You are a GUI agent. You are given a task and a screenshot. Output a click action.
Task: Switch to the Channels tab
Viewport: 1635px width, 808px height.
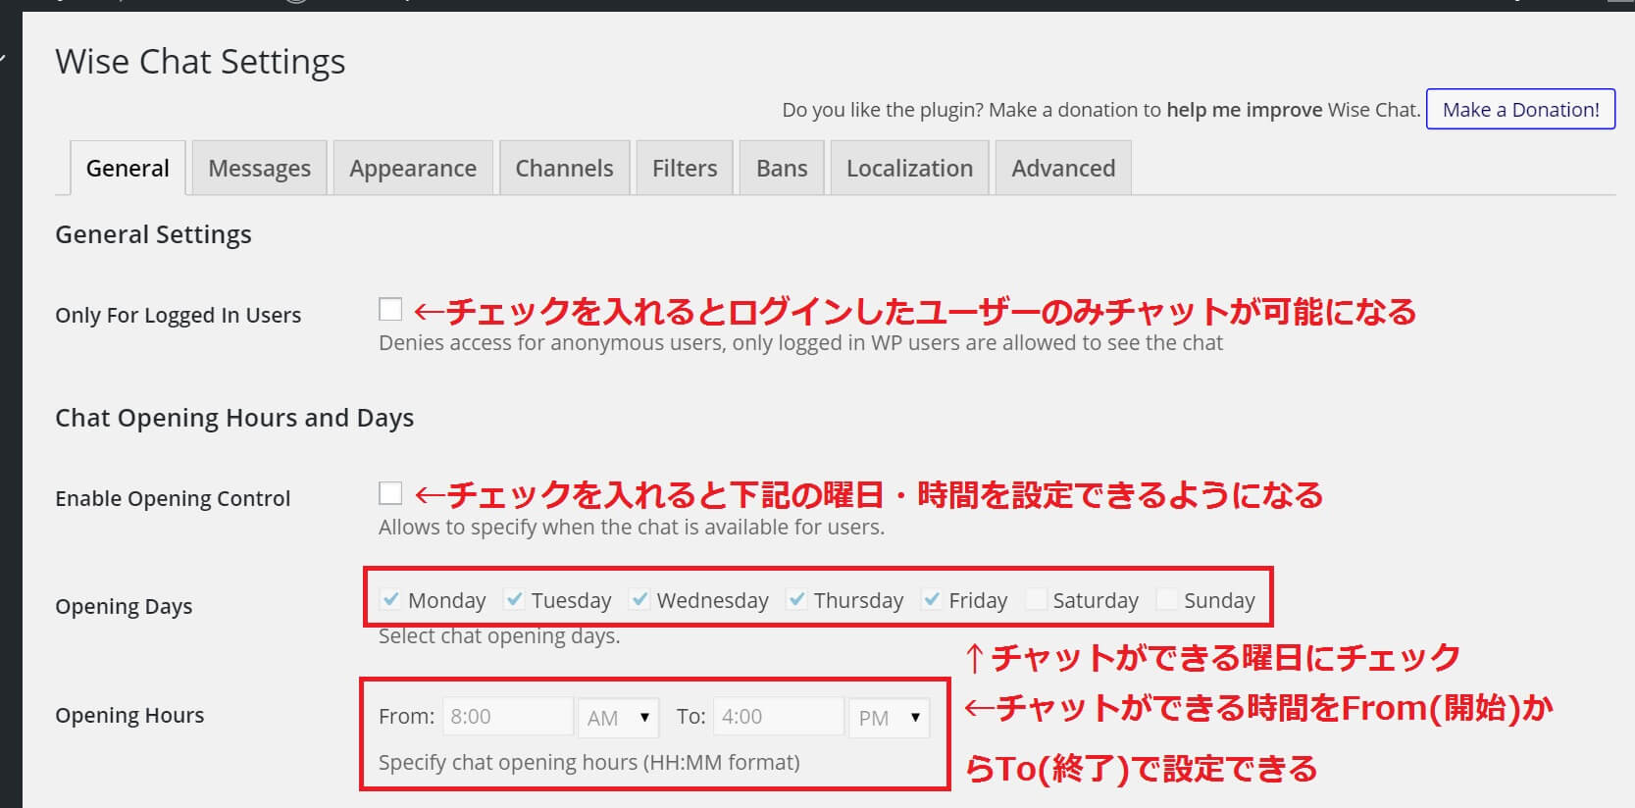(x=564, y=168)
